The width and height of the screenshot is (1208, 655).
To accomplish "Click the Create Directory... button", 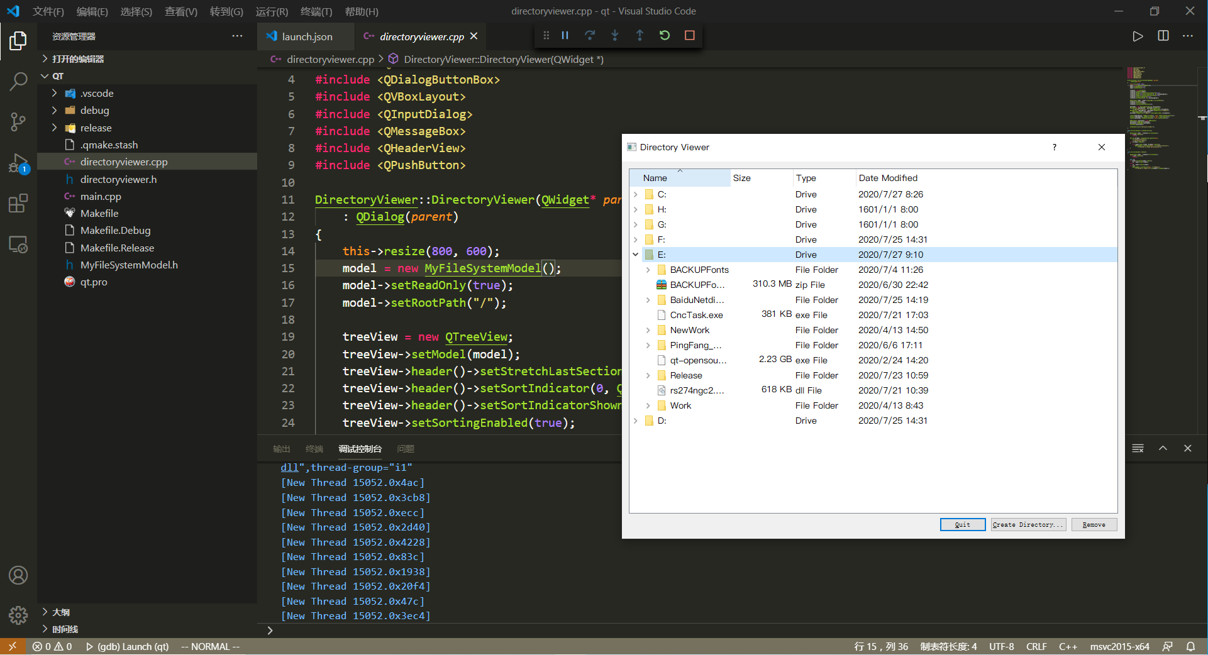I will (x=1028, y=524).
